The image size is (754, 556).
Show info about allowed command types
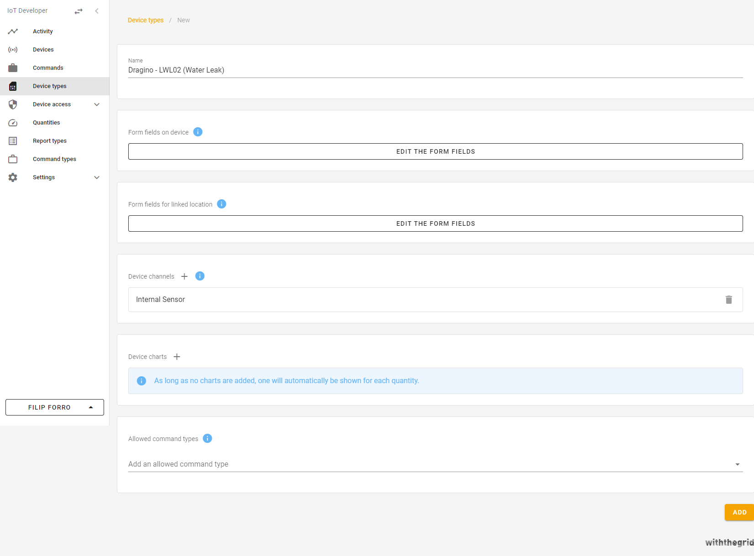pos(207,438)
